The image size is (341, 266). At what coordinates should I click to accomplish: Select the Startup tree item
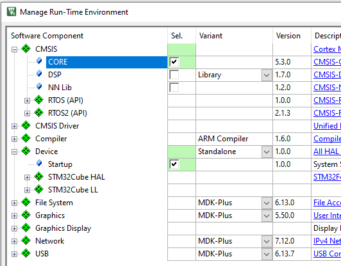60,164
